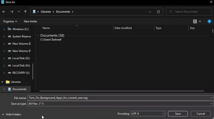Screen dimensions: 214x119
Task: Expand chevron after Documents in path
Action: pyautogui.click(x=73, y=12)
